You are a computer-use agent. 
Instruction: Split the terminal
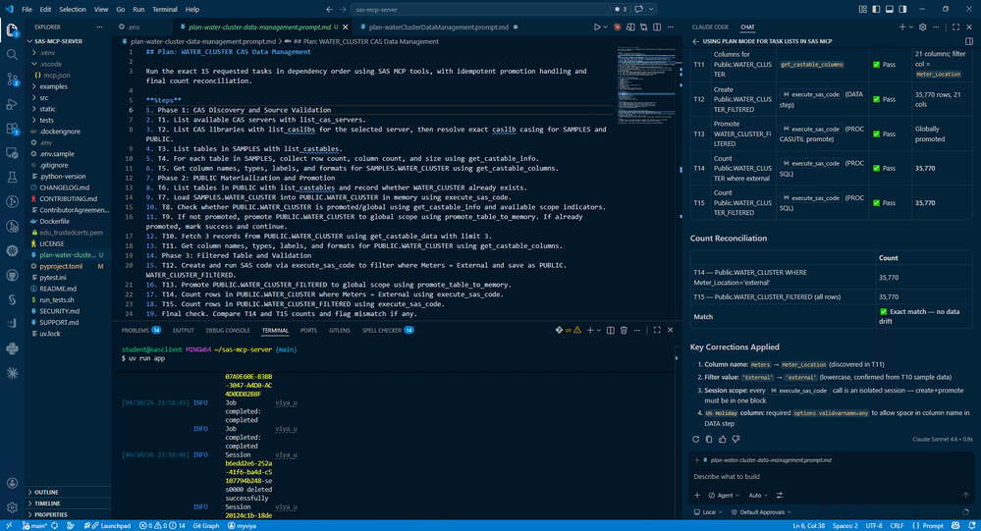point(610,330)
